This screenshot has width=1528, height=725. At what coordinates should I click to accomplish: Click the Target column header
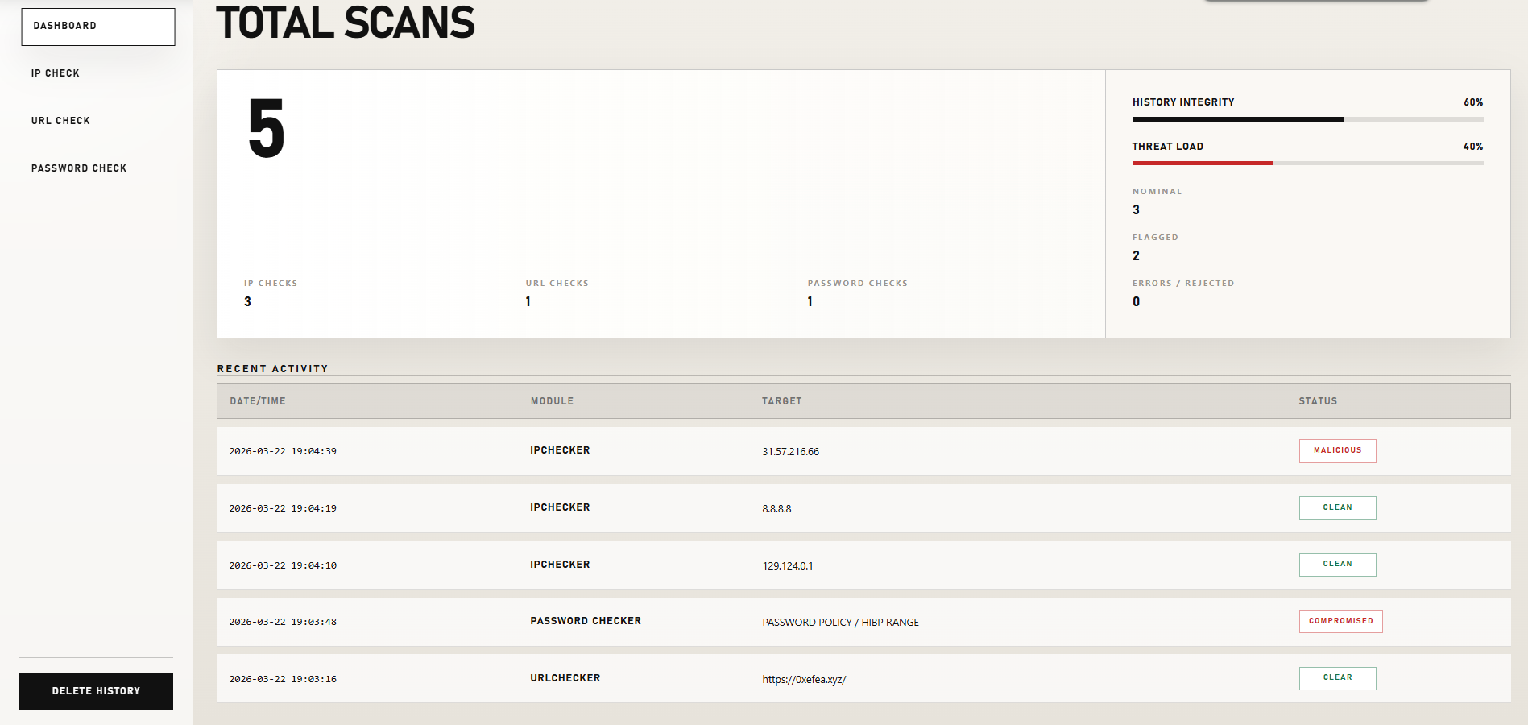coord(781,401)
